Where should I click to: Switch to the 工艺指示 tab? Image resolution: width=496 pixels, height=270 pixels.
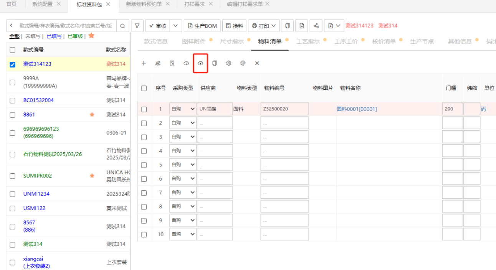tap(308, 41)
